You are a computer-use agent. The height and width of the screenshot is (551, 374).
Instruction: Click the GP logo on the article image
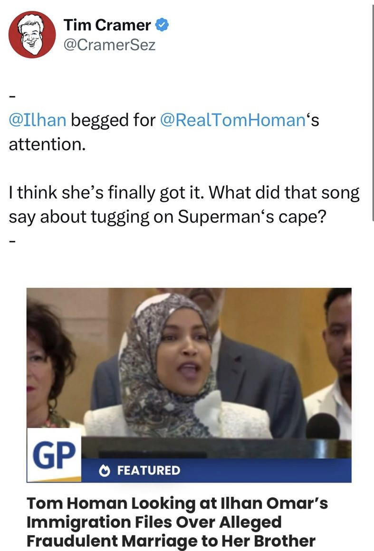coord(54,455)
